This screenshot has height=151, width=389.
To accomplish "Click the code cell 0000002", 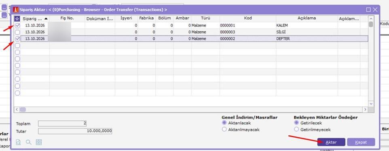I will click(x=248, y=39).
